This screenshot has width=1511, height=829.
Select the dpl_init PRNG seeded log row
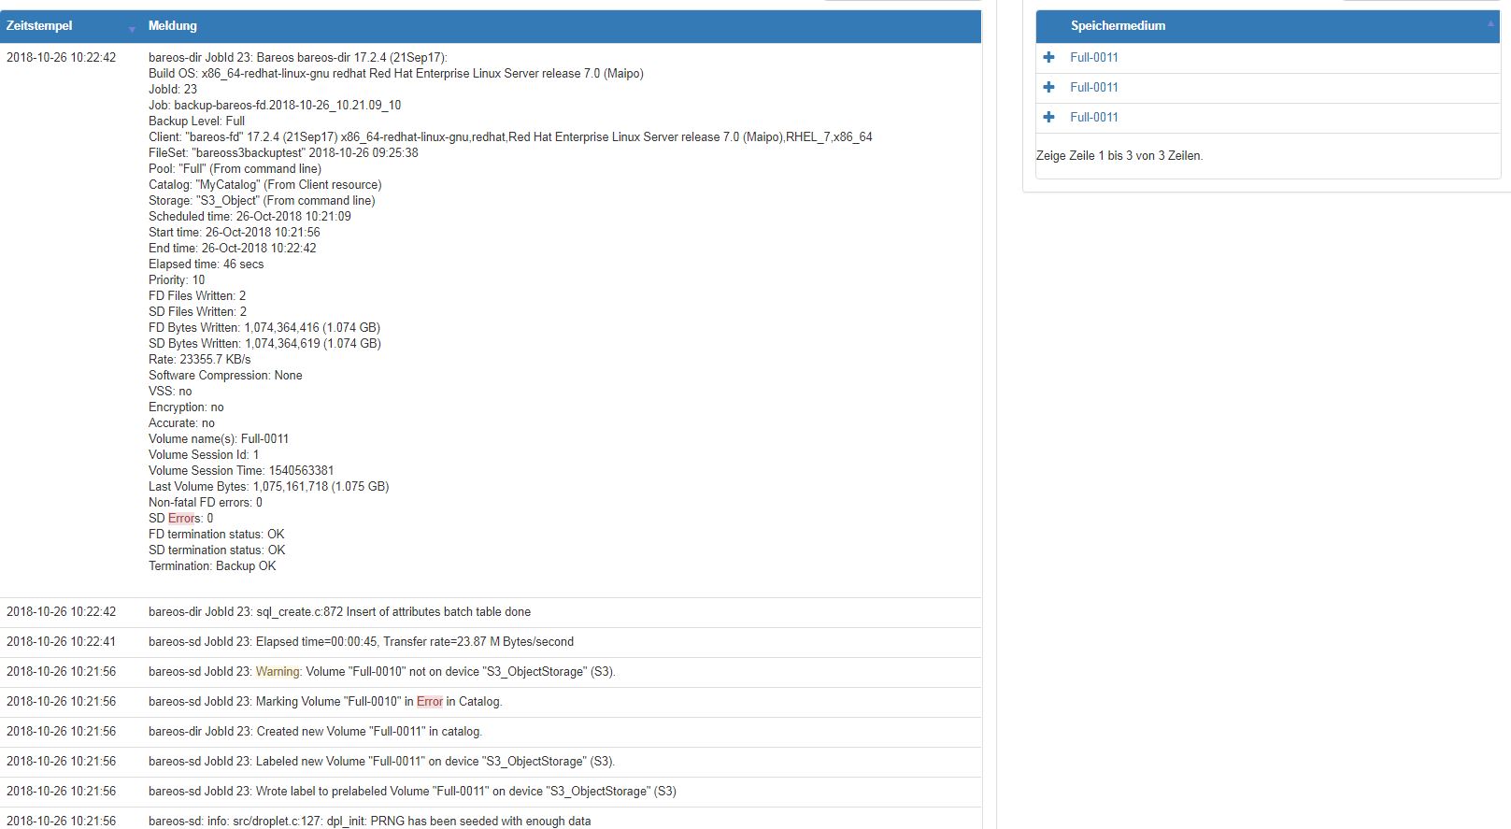tap(369, 821)
